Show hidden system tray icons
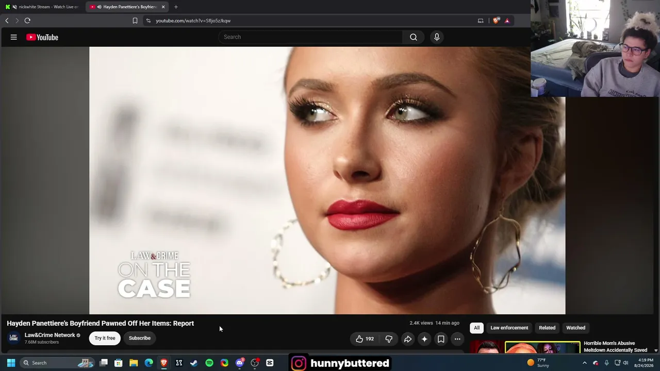This screenshot has height=371, width=660. coord(584,363)
